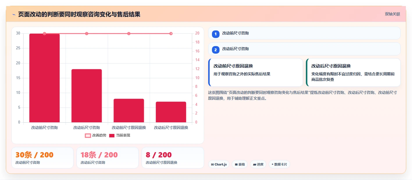The image size is (412, 180).
Task: Click the right axis value 10
Action: (197, 78)
